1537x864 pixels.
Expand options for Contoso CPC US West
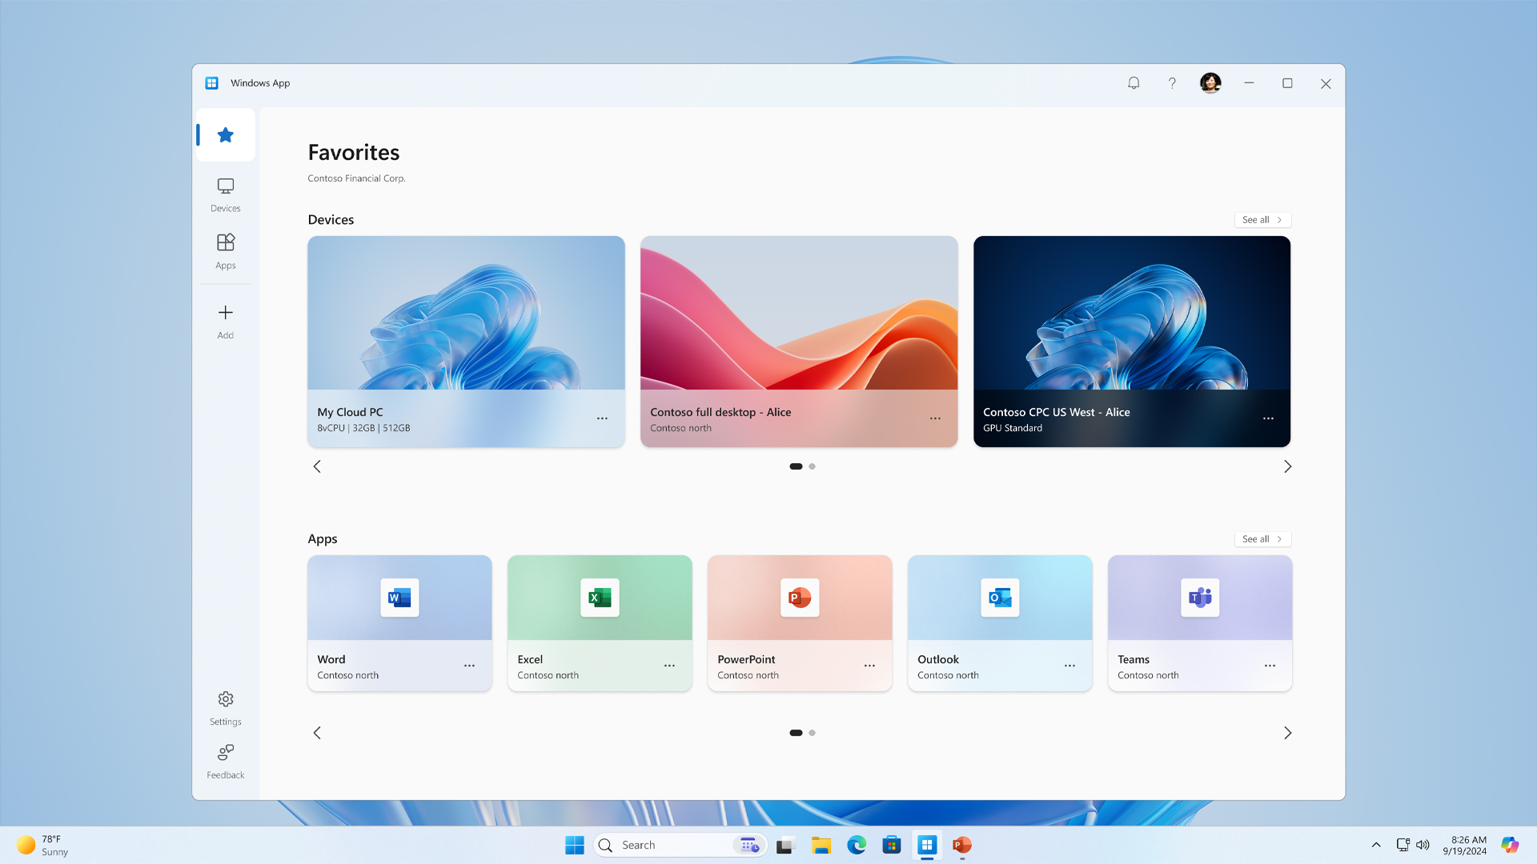coord(1266,418)
